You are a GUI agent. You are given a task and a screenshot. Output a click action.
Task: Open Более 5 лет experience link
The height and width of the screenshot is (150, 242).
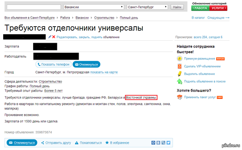point(53,91)
